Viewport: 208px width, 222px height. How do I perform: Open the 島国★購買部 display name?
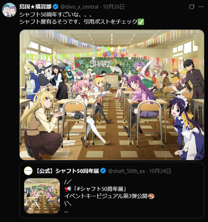35,7
